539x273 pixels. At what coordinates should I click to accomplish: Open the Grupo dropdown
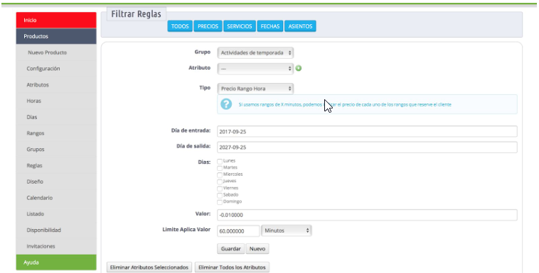click(x=255, y=52)
